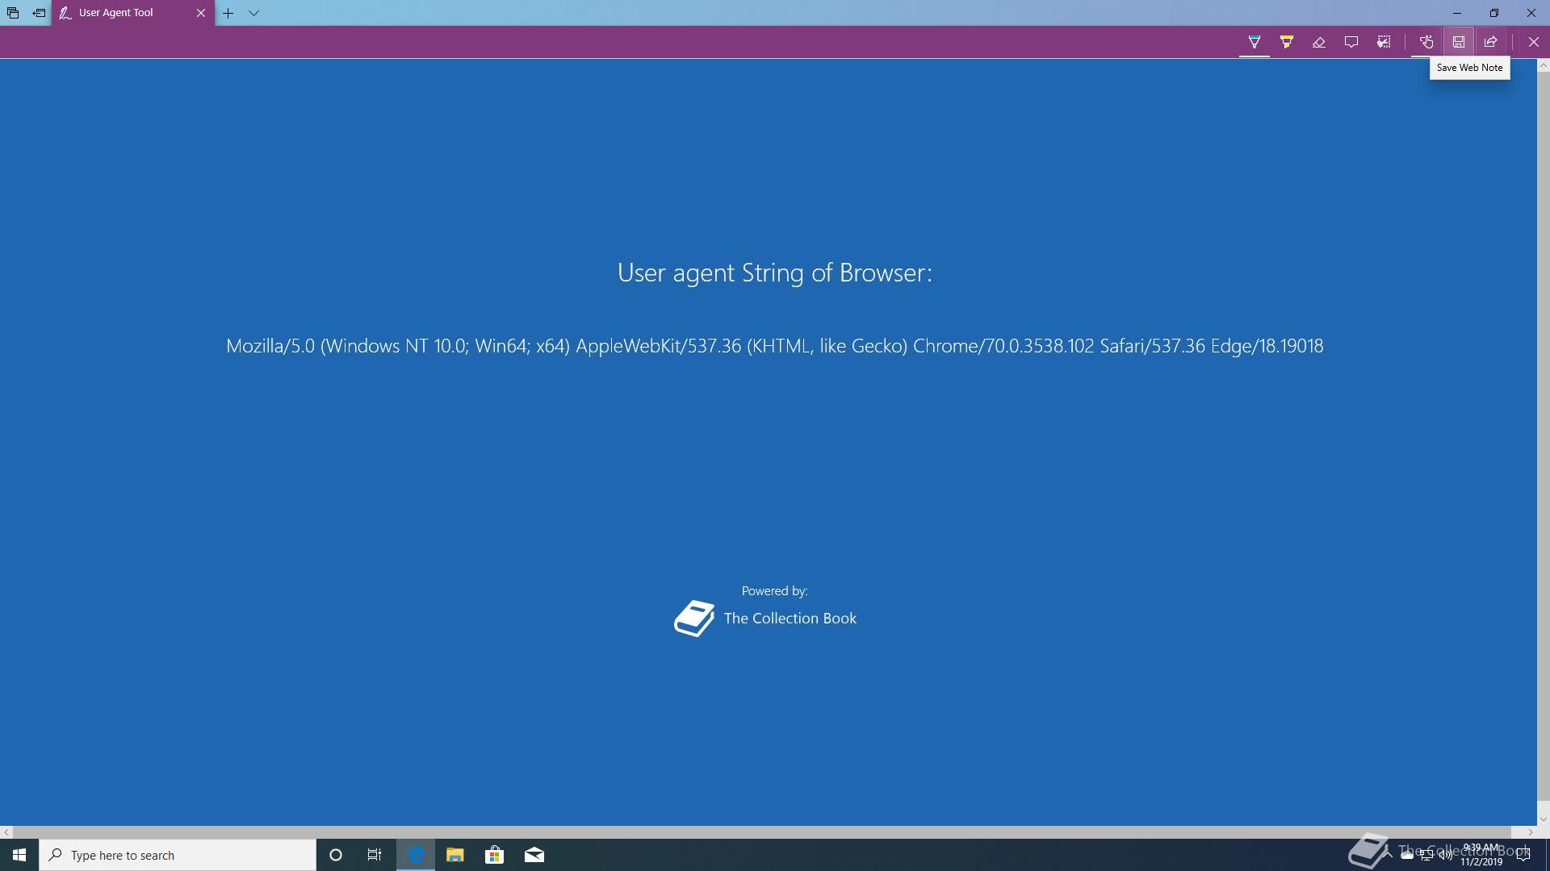Select the Clip tool with scissors
This screenshot has width=1550, height=871.
click(x=1384, y=42)
